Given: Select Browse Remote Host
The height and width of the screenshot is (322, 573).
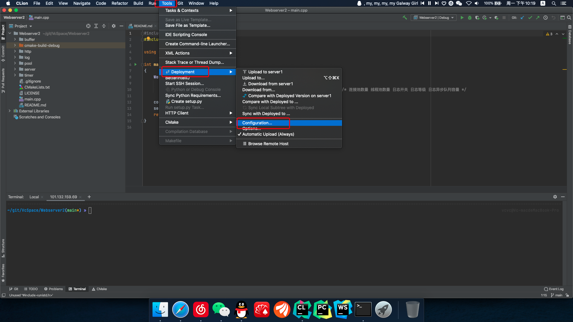Looking at the screenshot, I should click(x=289, y=144).
